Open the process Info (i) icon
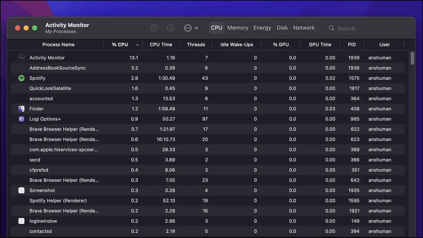The width and height of the screenshot is (423, 238). point(171,28)
